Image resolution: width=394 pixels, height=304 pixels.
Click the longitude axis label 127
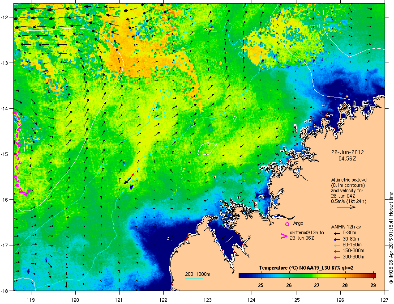pyautogui.click(x=385, y=300)
